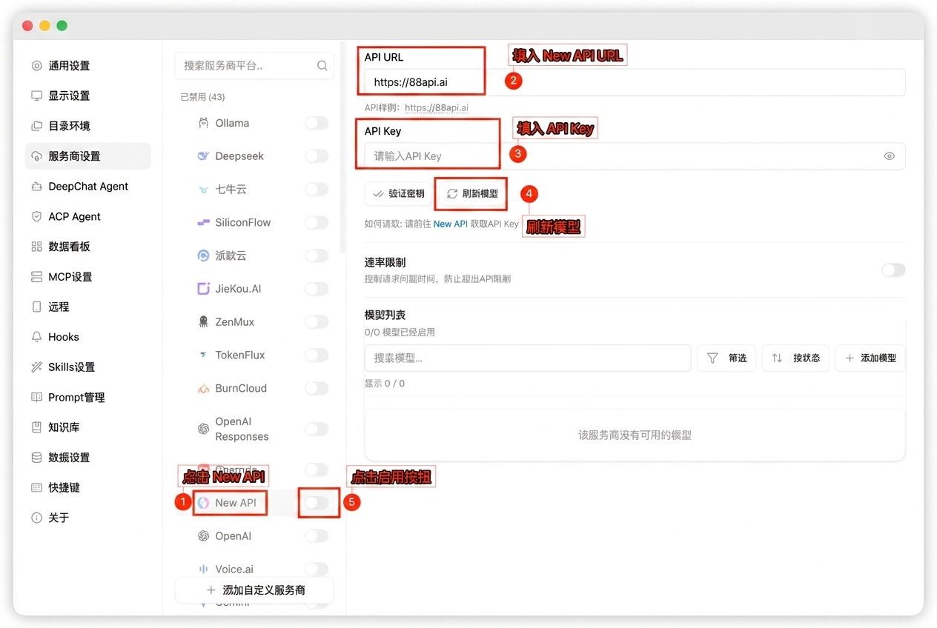The height and width of the screenshot is (628, 937).
Task: Enable the Ollama toggle
Action: click(x=317, y=123)
